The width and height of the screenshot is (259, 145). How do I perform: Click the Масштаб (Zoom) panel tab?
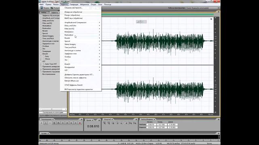tap(108, 119)
